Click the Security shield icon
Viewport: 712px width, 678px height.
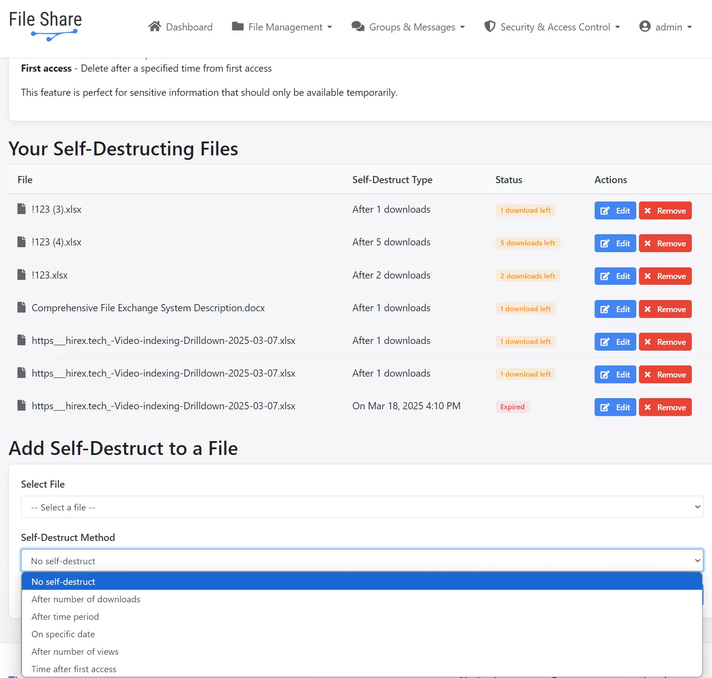click(x=490, y=26)
